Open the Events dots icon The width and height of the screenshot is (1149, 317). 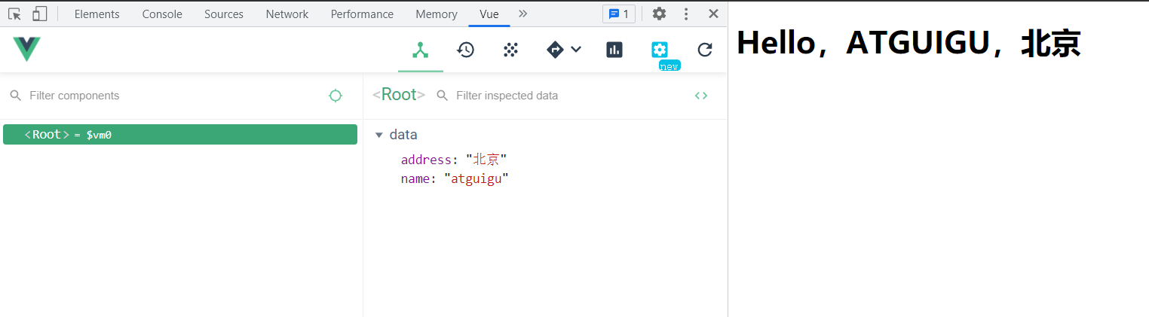point(510,50)
